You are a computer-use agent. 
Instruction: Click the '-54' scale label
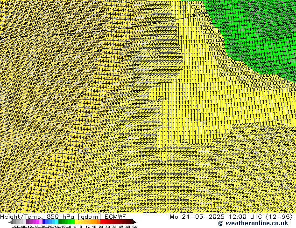(x=15, y=227)
